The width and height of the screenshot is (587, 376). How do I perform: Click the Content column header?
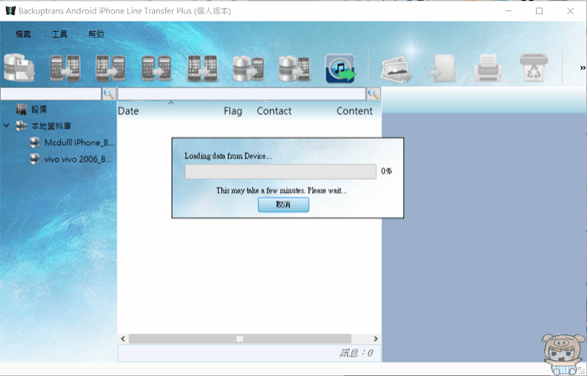355,111
